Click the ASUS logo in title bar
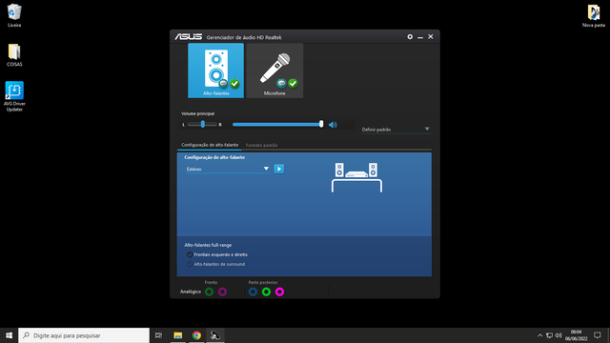Screen dimensions: 610x343 [x=189, y=37]
